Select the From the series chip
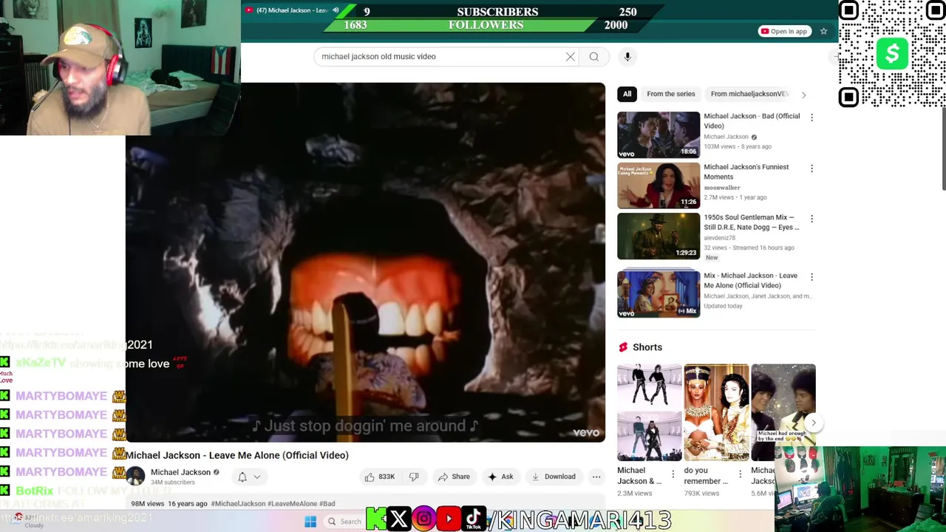This screenshot has height=532, width=946. coord(671,94)
